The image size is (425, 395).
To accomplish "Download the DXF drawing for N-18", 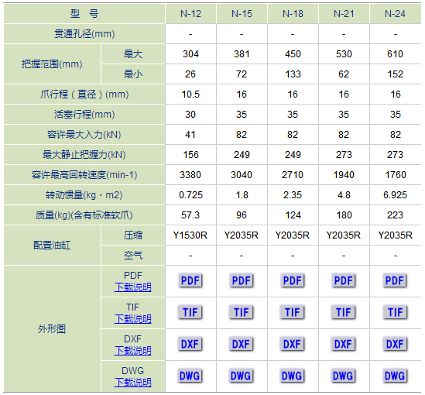I will (292, 344).
